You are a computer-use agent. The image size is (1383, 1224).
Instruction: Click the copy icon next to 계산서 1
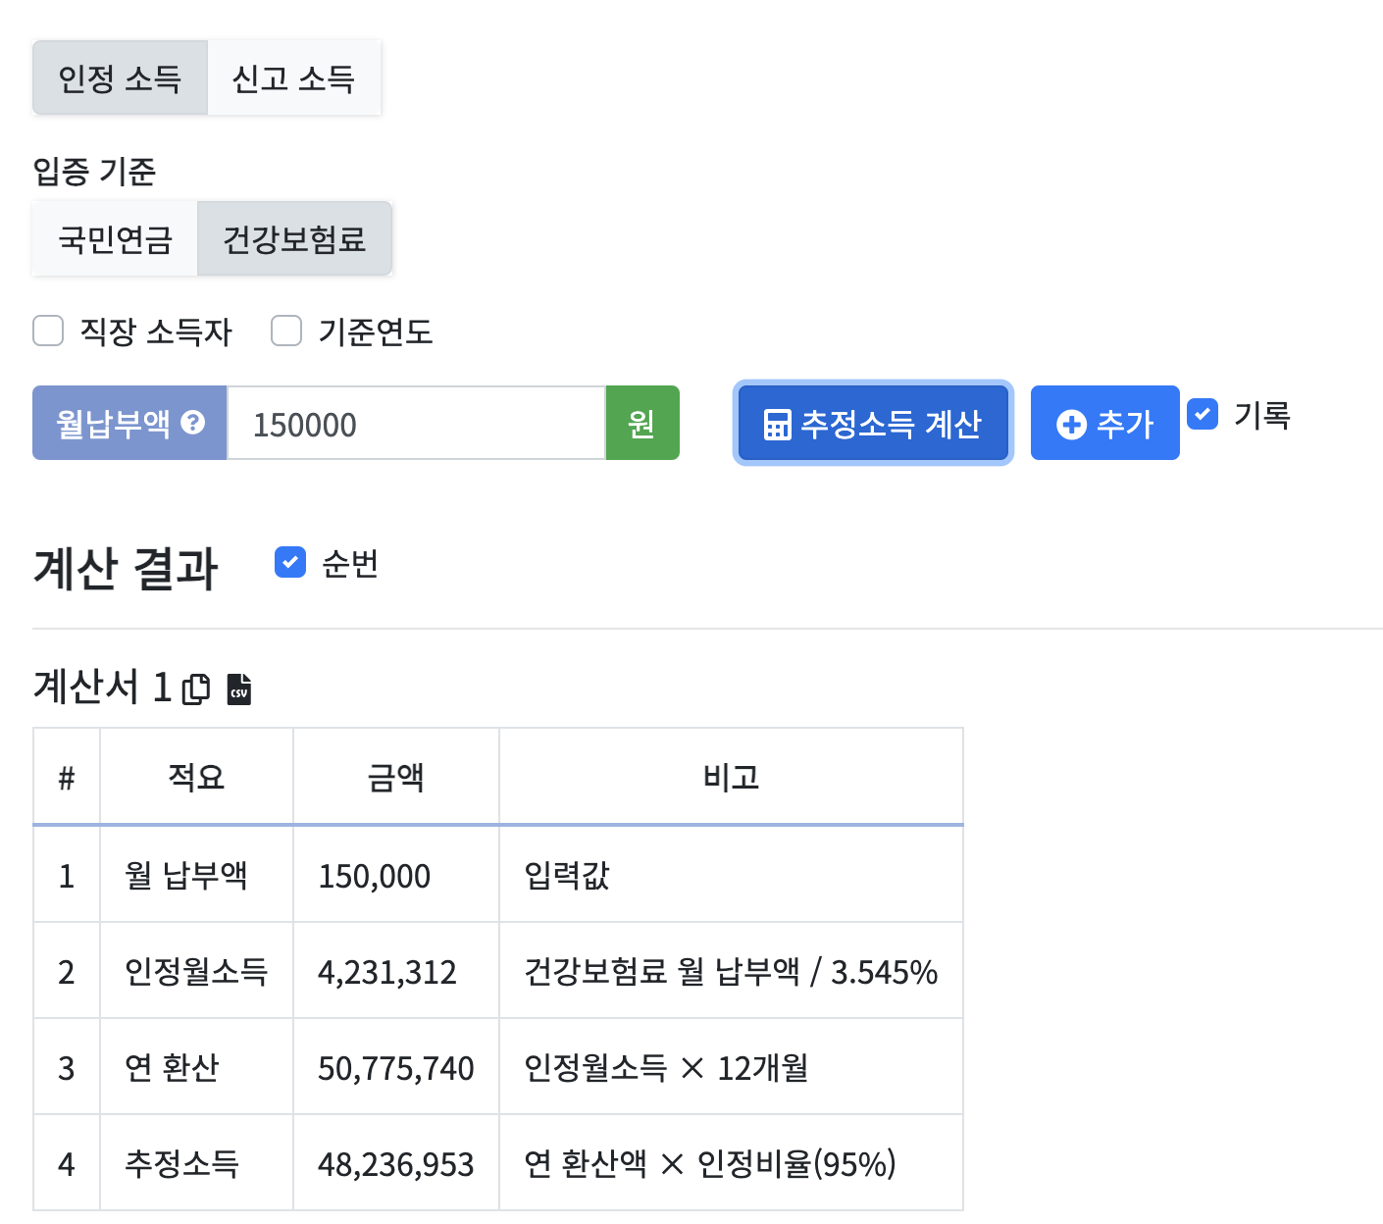click(x=197, y=689)
